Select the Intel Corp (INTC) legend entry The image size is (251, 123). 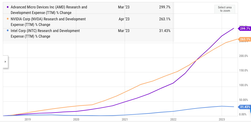[x=45, y=33]
